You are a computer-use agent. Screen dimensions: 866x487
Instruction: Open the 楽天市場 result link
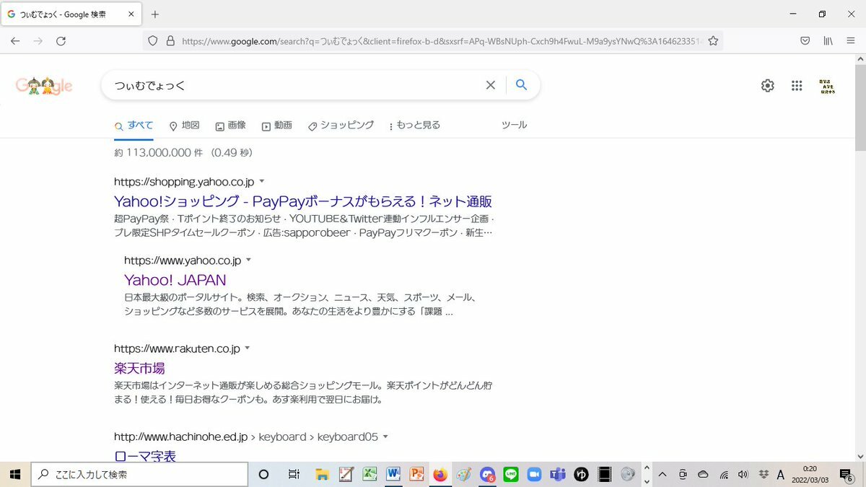139,369
